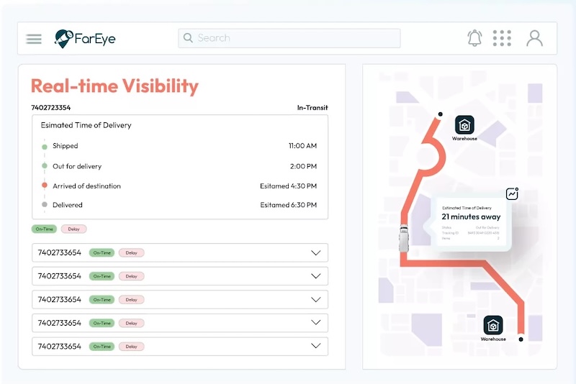Click the top Warehouse icon on map

464,124
